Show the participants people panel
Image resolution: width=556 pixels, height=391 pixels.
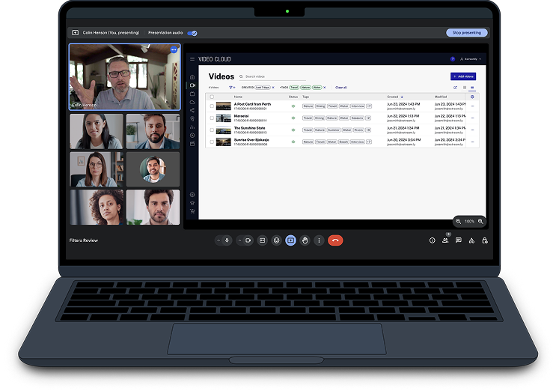[445, 240]
